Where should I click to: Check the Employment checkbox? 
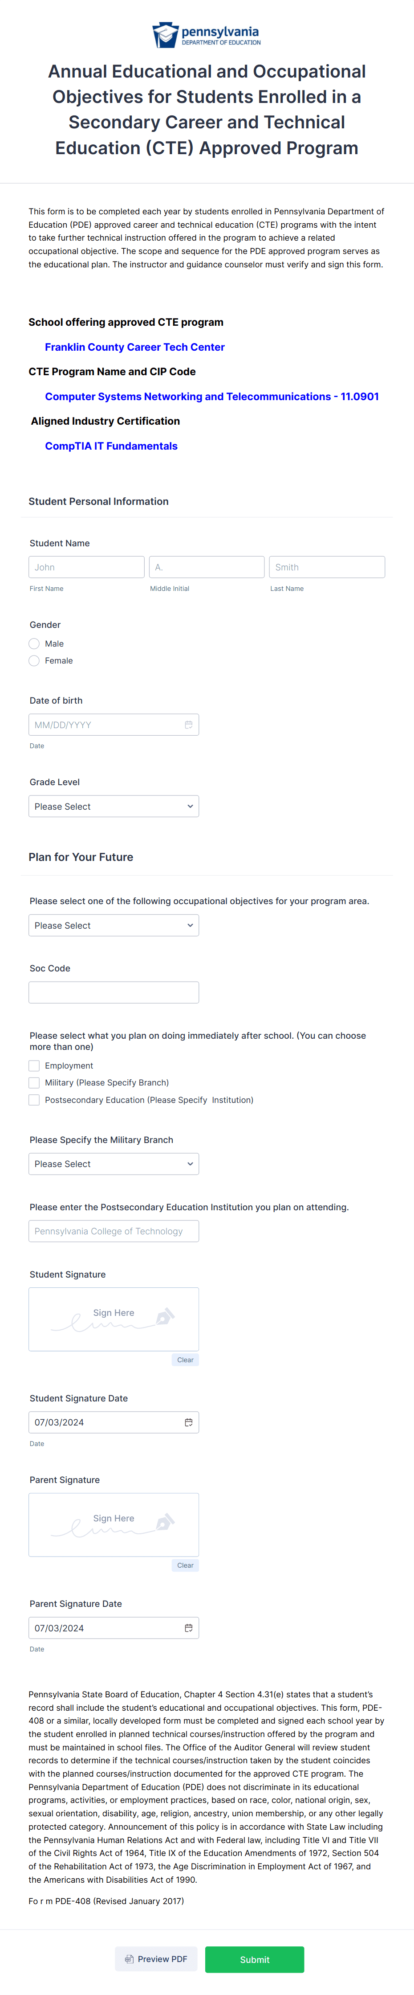[34, 1065]
